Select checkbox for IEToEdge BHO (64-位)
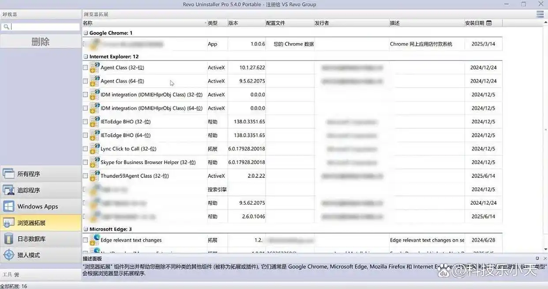This screenshot has height=289, width=548. point(85,135)
